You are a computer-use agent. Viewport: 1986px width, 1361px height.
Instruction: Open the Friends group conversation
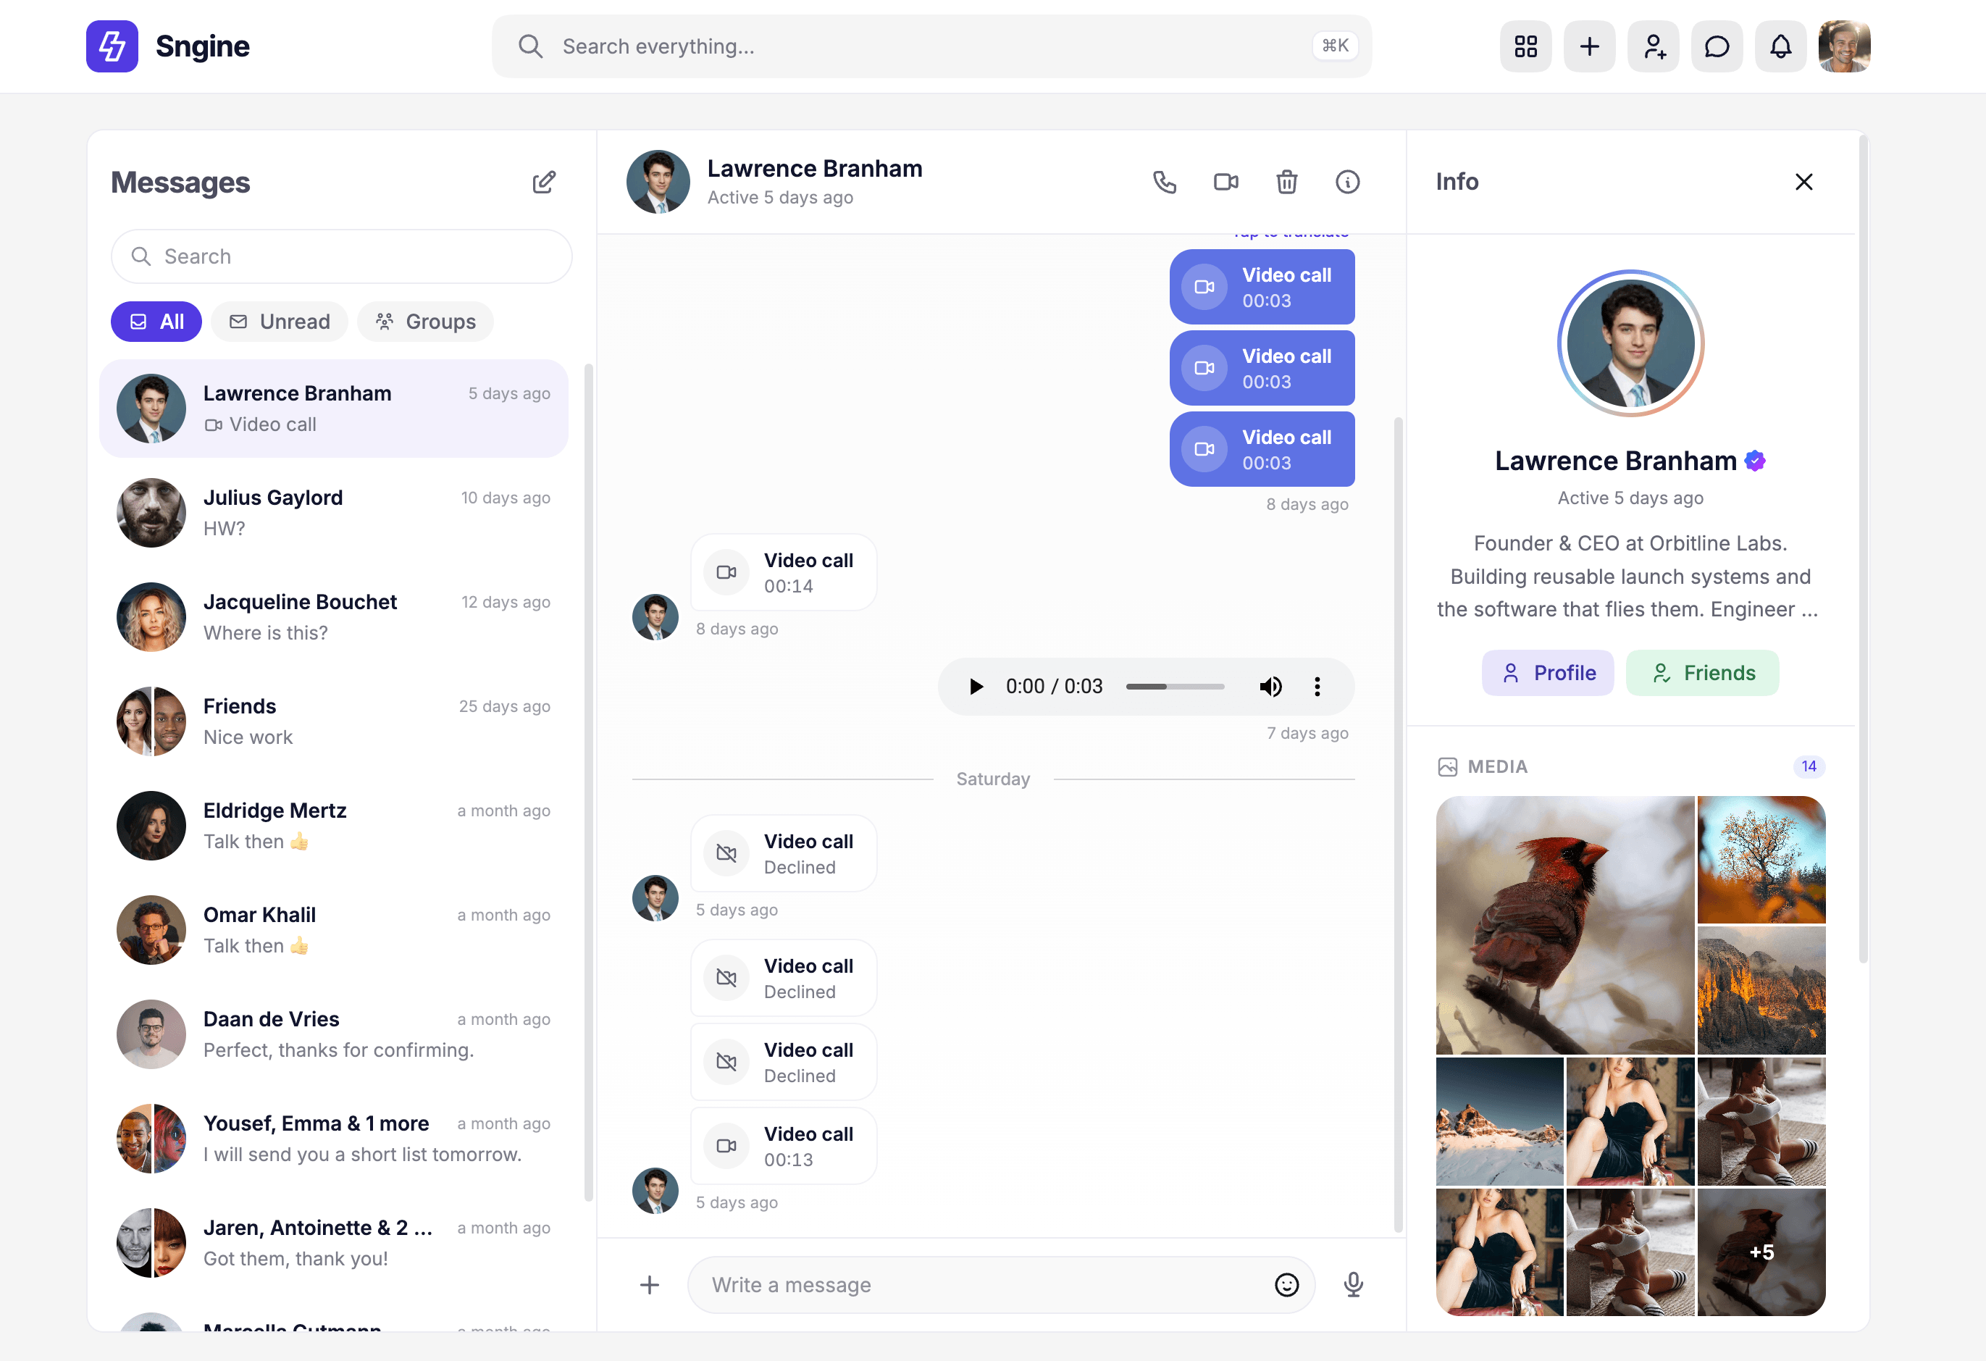pos(334,721)
